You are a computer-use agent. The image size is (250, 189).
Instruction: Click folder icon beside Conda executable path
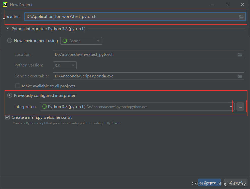pos(240,76)
